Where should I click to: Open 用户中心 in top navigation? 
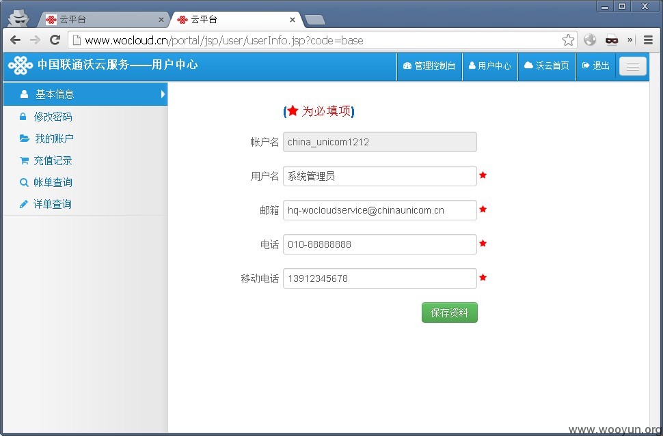pyautogui.click(x=490, y=66)
